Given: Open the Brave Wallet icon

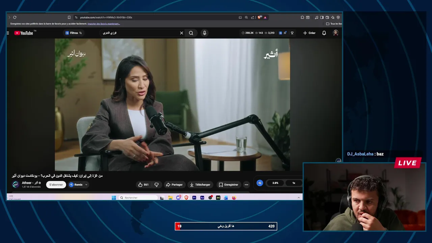Looking at the screenshot, I should tap(327, 17).
